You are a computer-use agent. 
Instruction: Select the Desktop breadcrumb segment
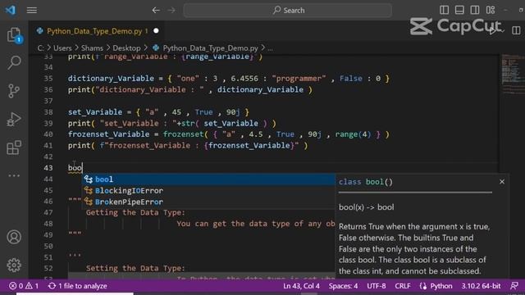point(126,48)
